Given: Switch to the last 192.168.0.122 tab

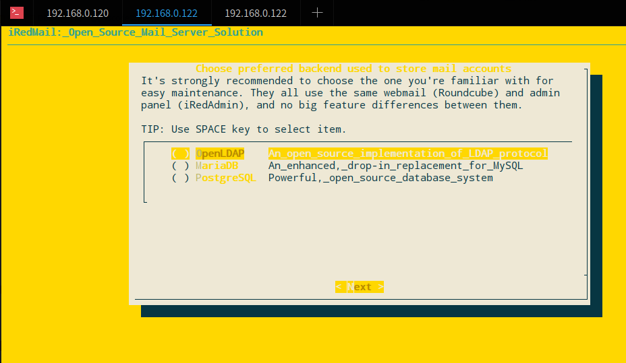Looking at the screenshot, I should [256, 13].
